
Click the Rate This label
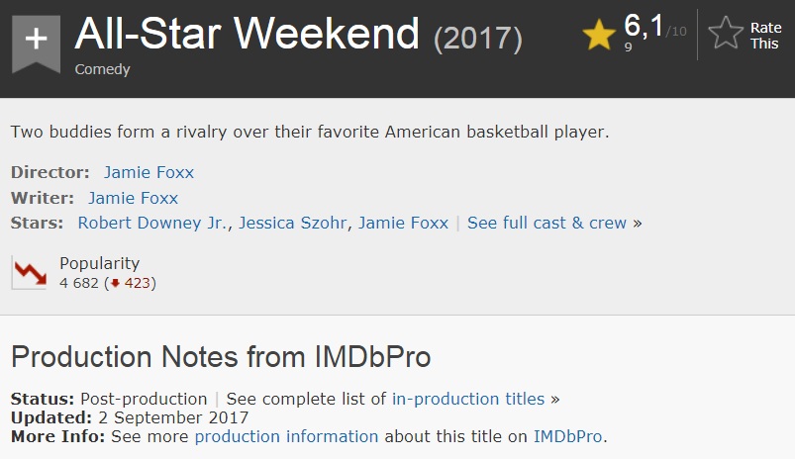pyautogui.click(x=765, y=36)
